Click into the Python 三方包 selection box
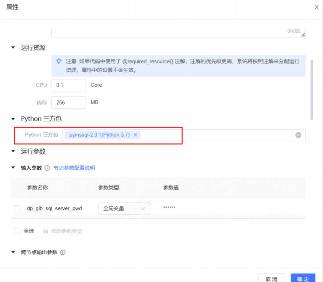 coord(184,135)
